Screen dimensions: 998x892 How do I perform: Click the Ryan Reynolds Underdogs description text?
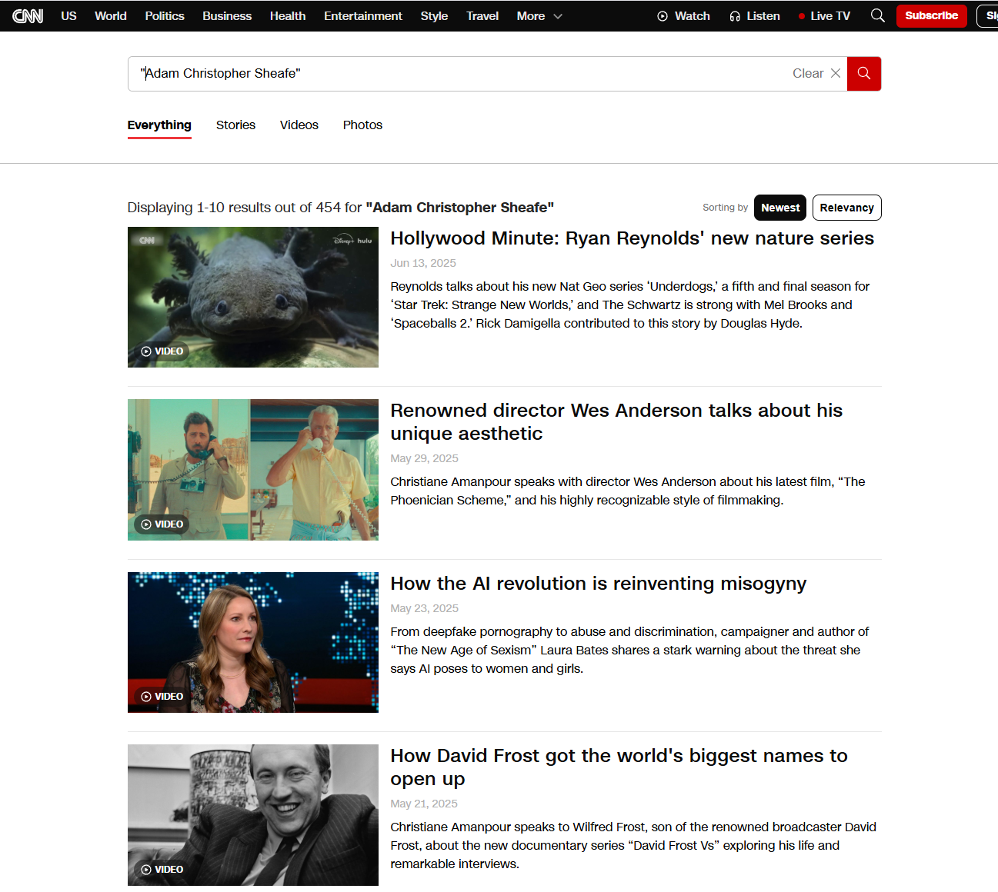point(630,305)
